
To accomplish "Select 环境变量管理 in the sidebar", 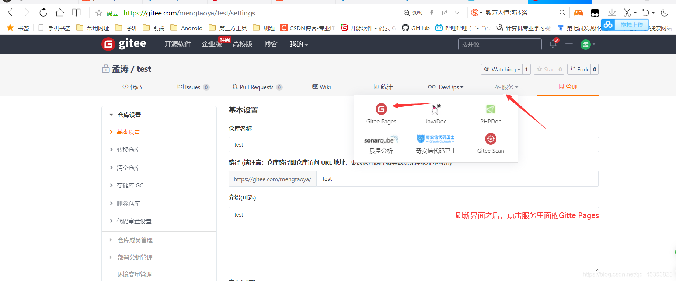I will point(134,274).
